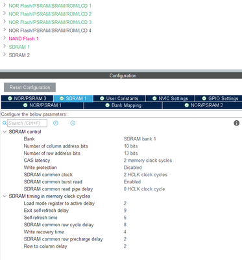Select the SDRAM 2 tree label
The image size is (242, 260).
click(x=19, y=55)
